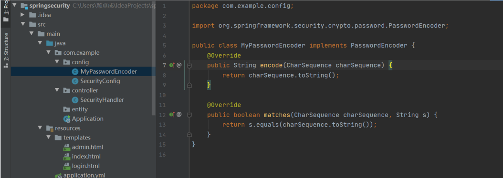Collapse the controller package arrow
This screenshot has width=503, height=178.
pos(57,90)
